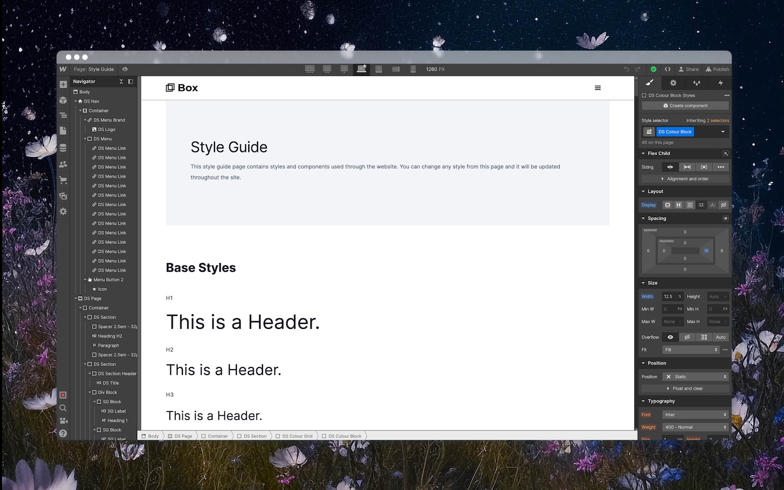Open the Pages panel
Image resolution: width=784 pixels, height=490 pixels.
pyautogui.click(x=63, y=131)
